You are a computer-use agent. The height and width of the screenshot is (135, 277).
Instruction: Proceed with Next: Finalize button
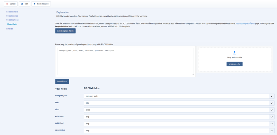point(41,4)
